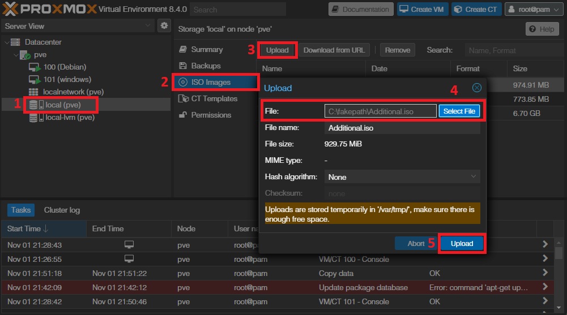Click the 101 (windows) VM icon
The height and width of the screenshot is (315, 567).
click(x=35, y=79)
